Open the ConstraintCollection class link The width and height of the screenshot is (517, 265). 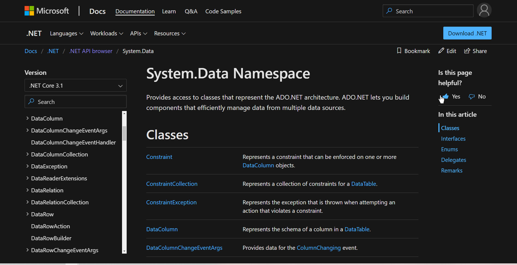(x=172, y=184)
